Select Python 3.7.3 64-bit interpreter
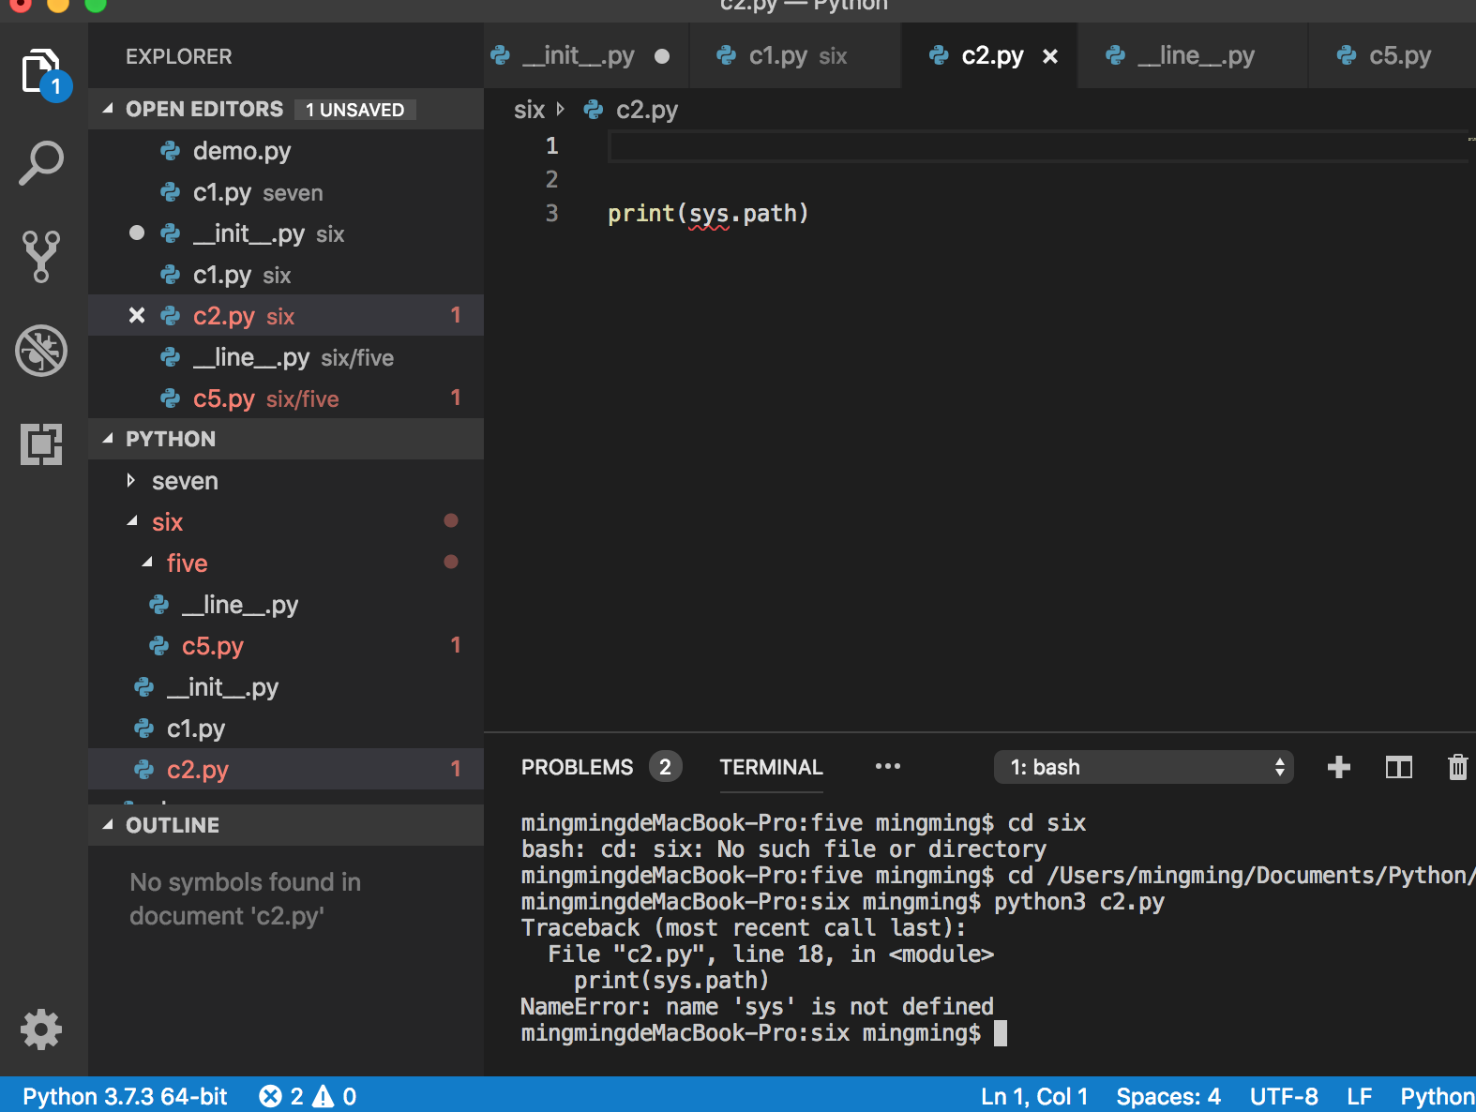Screen dimensions: 1476x1112 [125, 1096]
